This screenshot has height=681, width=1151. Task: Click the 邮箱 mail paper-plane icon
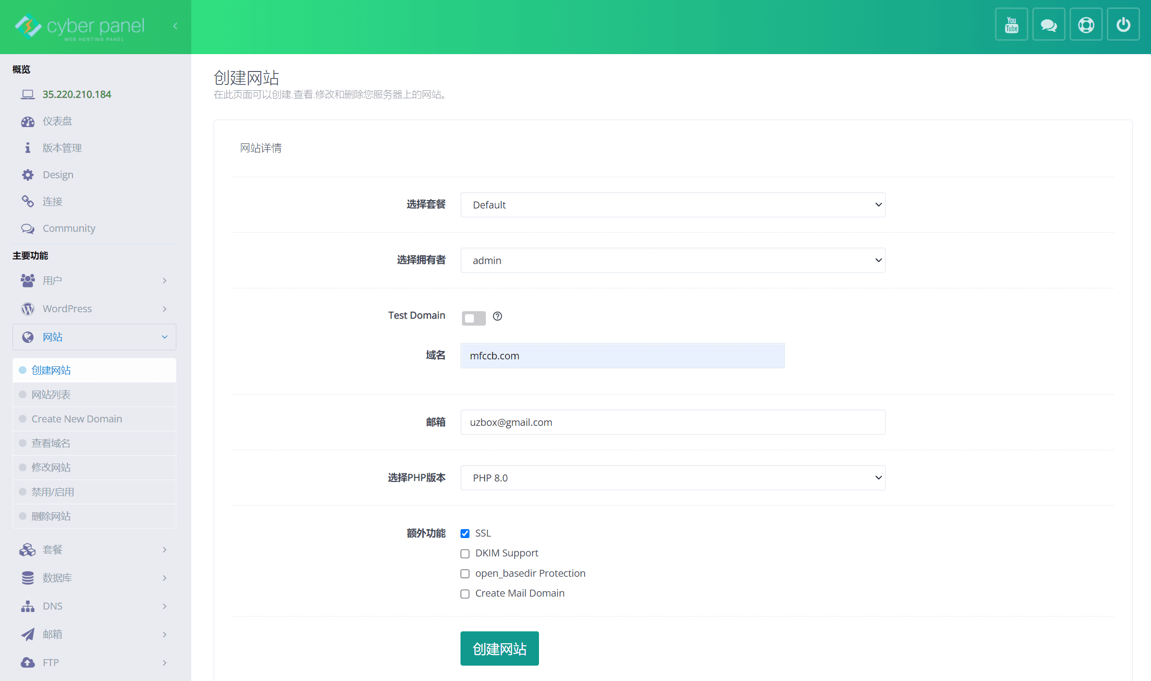click(x=28, y=634)
